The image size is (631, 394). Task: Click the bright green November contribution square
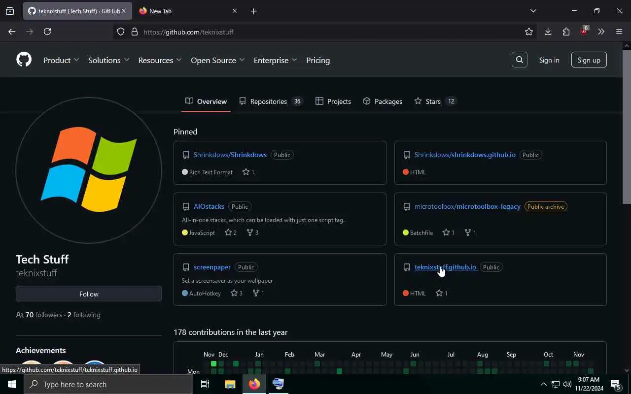point(213,364)
